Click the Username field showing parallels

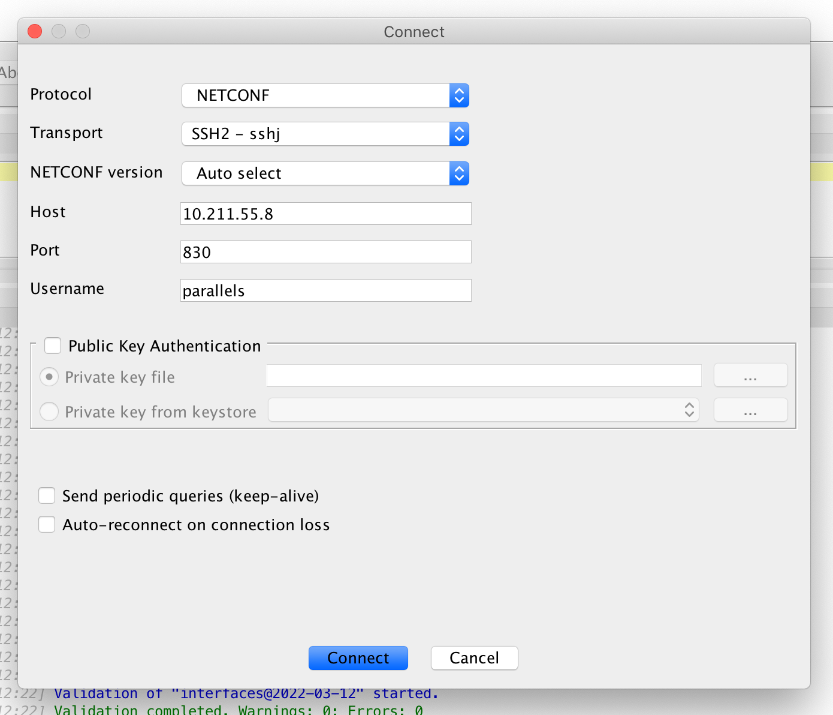click(x=325, y=290)
